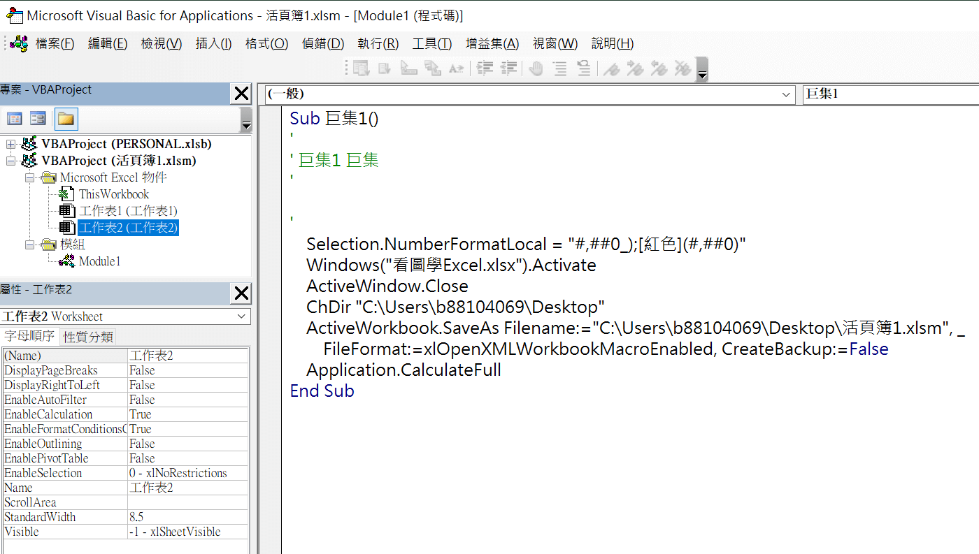
Task: Open the 編輯(E) menu
Action: click(108, 43)
